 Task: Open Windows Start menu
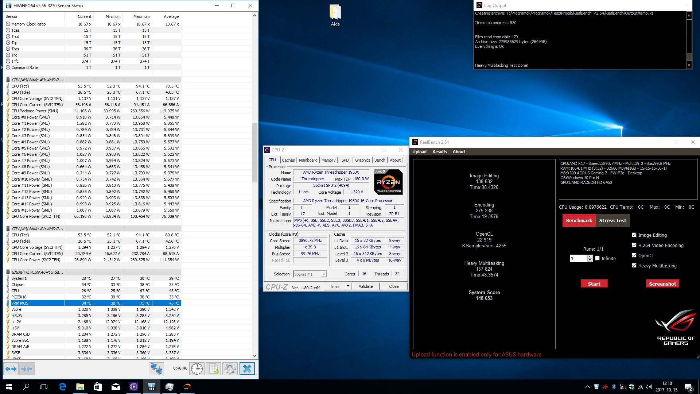pos(9,387)
